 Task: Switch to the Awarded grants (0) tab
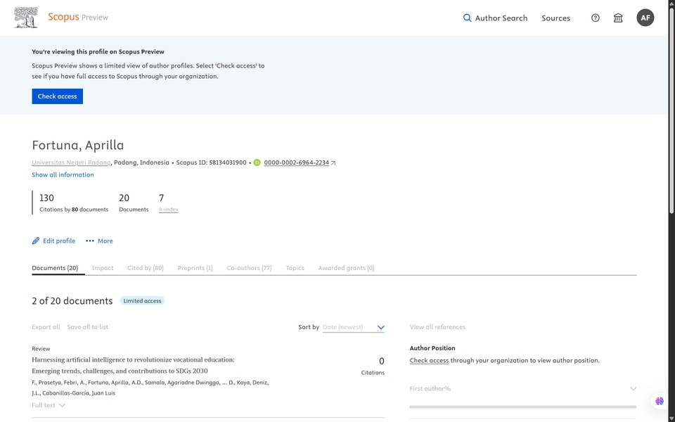click(346, 268)
